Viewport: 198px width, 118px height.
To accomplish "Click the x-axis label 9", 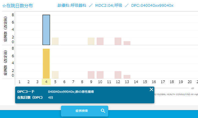I will pyautogui.click(x=91, y=82).
